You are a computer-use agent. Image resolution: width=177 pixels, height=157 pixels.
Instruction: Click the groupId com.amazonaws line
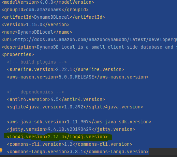[45, 10]
